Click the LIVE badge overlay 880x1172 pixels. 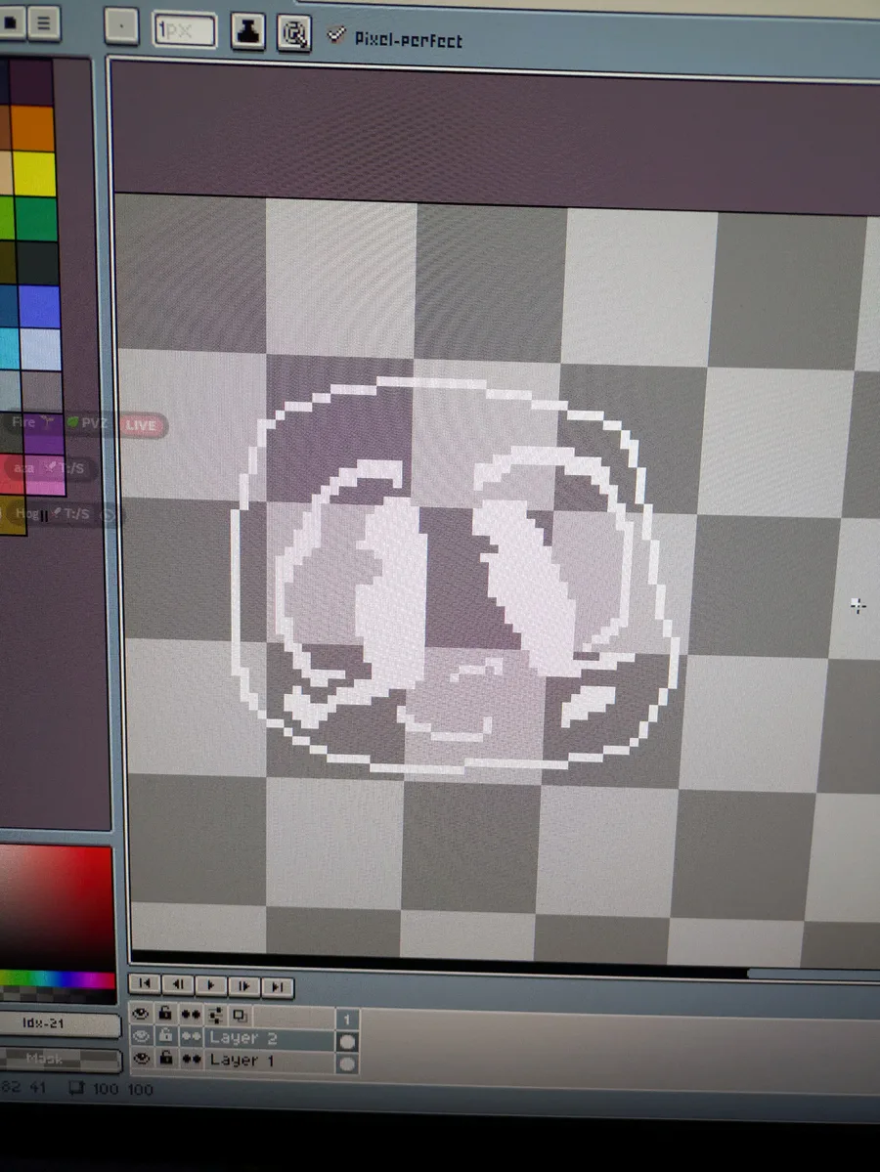[x=142, y=425]
